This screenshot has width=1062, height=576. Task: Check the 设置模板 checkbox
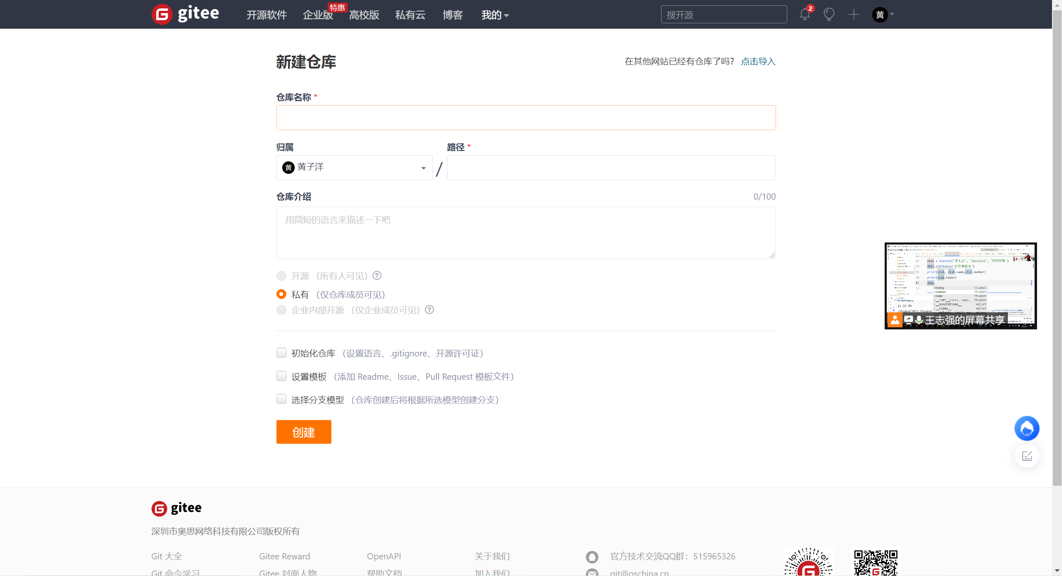(281, 376)
